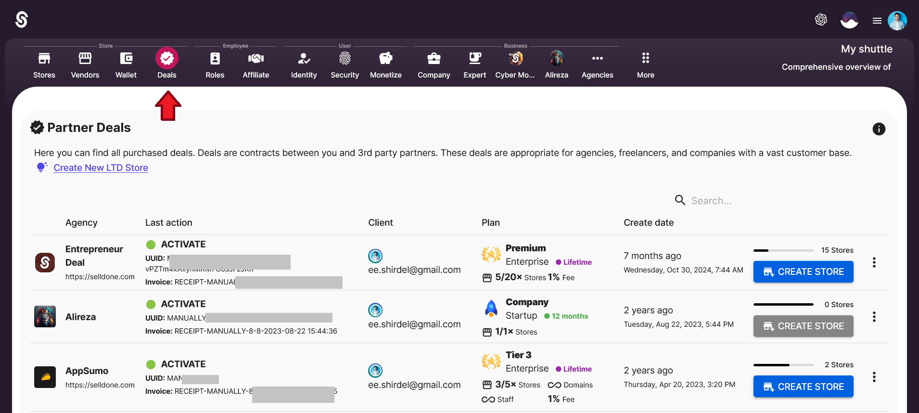Expand the More menu

click(646, 65)
